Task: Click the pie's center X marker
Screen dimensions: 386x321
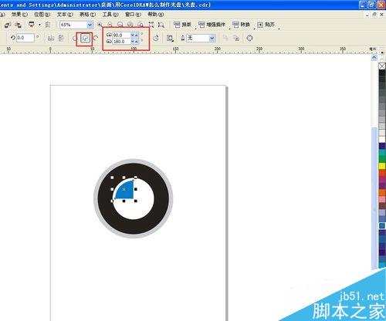Action: click(124, 189)
